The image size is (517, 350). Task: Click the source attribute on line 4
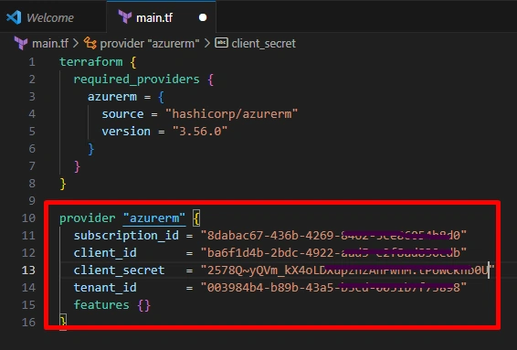pyautogui.click(x=122, y=114)
